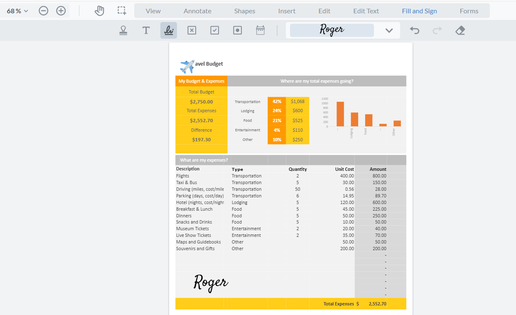Click the 14.95 unit cost cell
This screenshot has height=315, width=516.
click(348, 196)
